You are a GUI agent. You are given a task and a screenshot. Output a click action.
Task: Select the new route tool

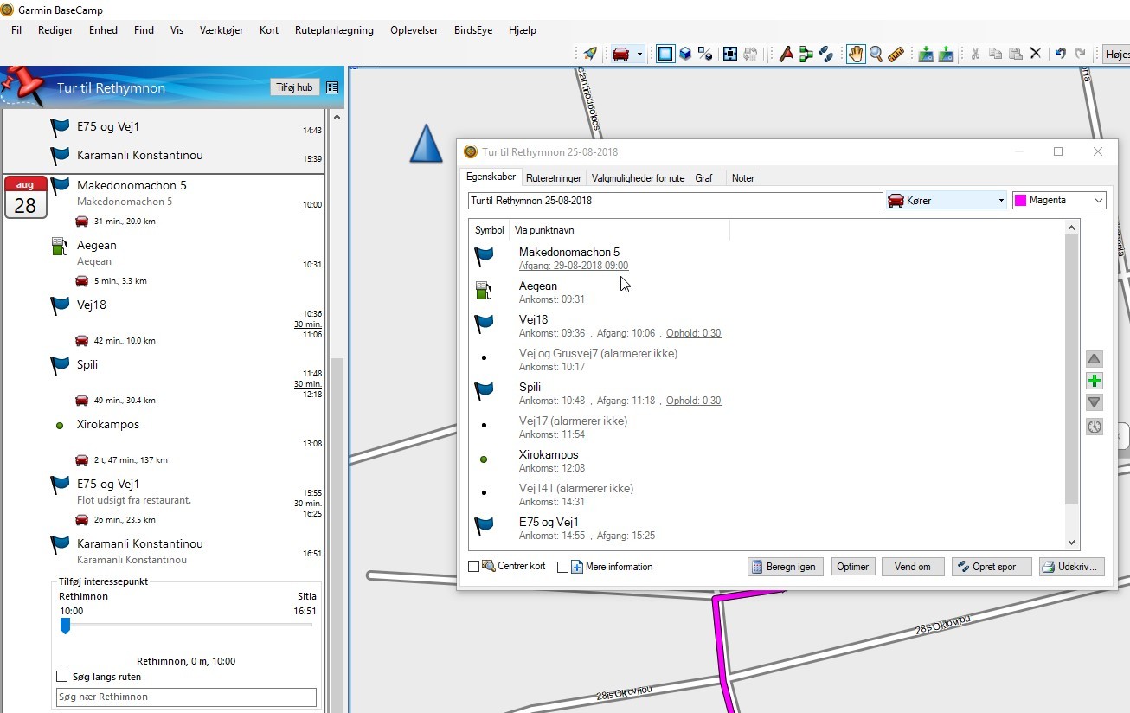pyautogui.click(x=806, y=54)
